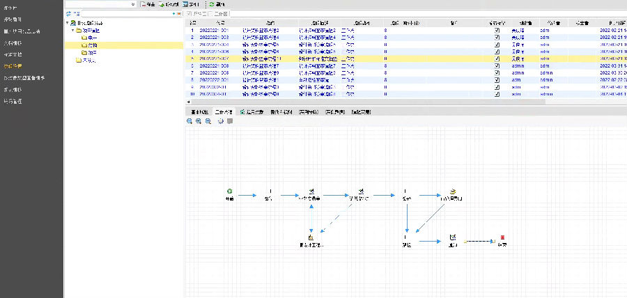Open the orange highlighted item in left sidebar

point(15,65)
